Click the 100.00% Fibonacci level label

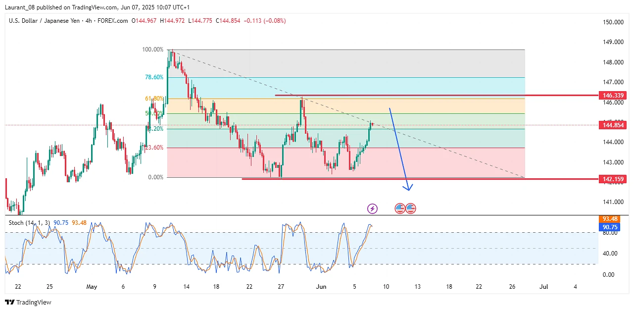coord(152,50)
